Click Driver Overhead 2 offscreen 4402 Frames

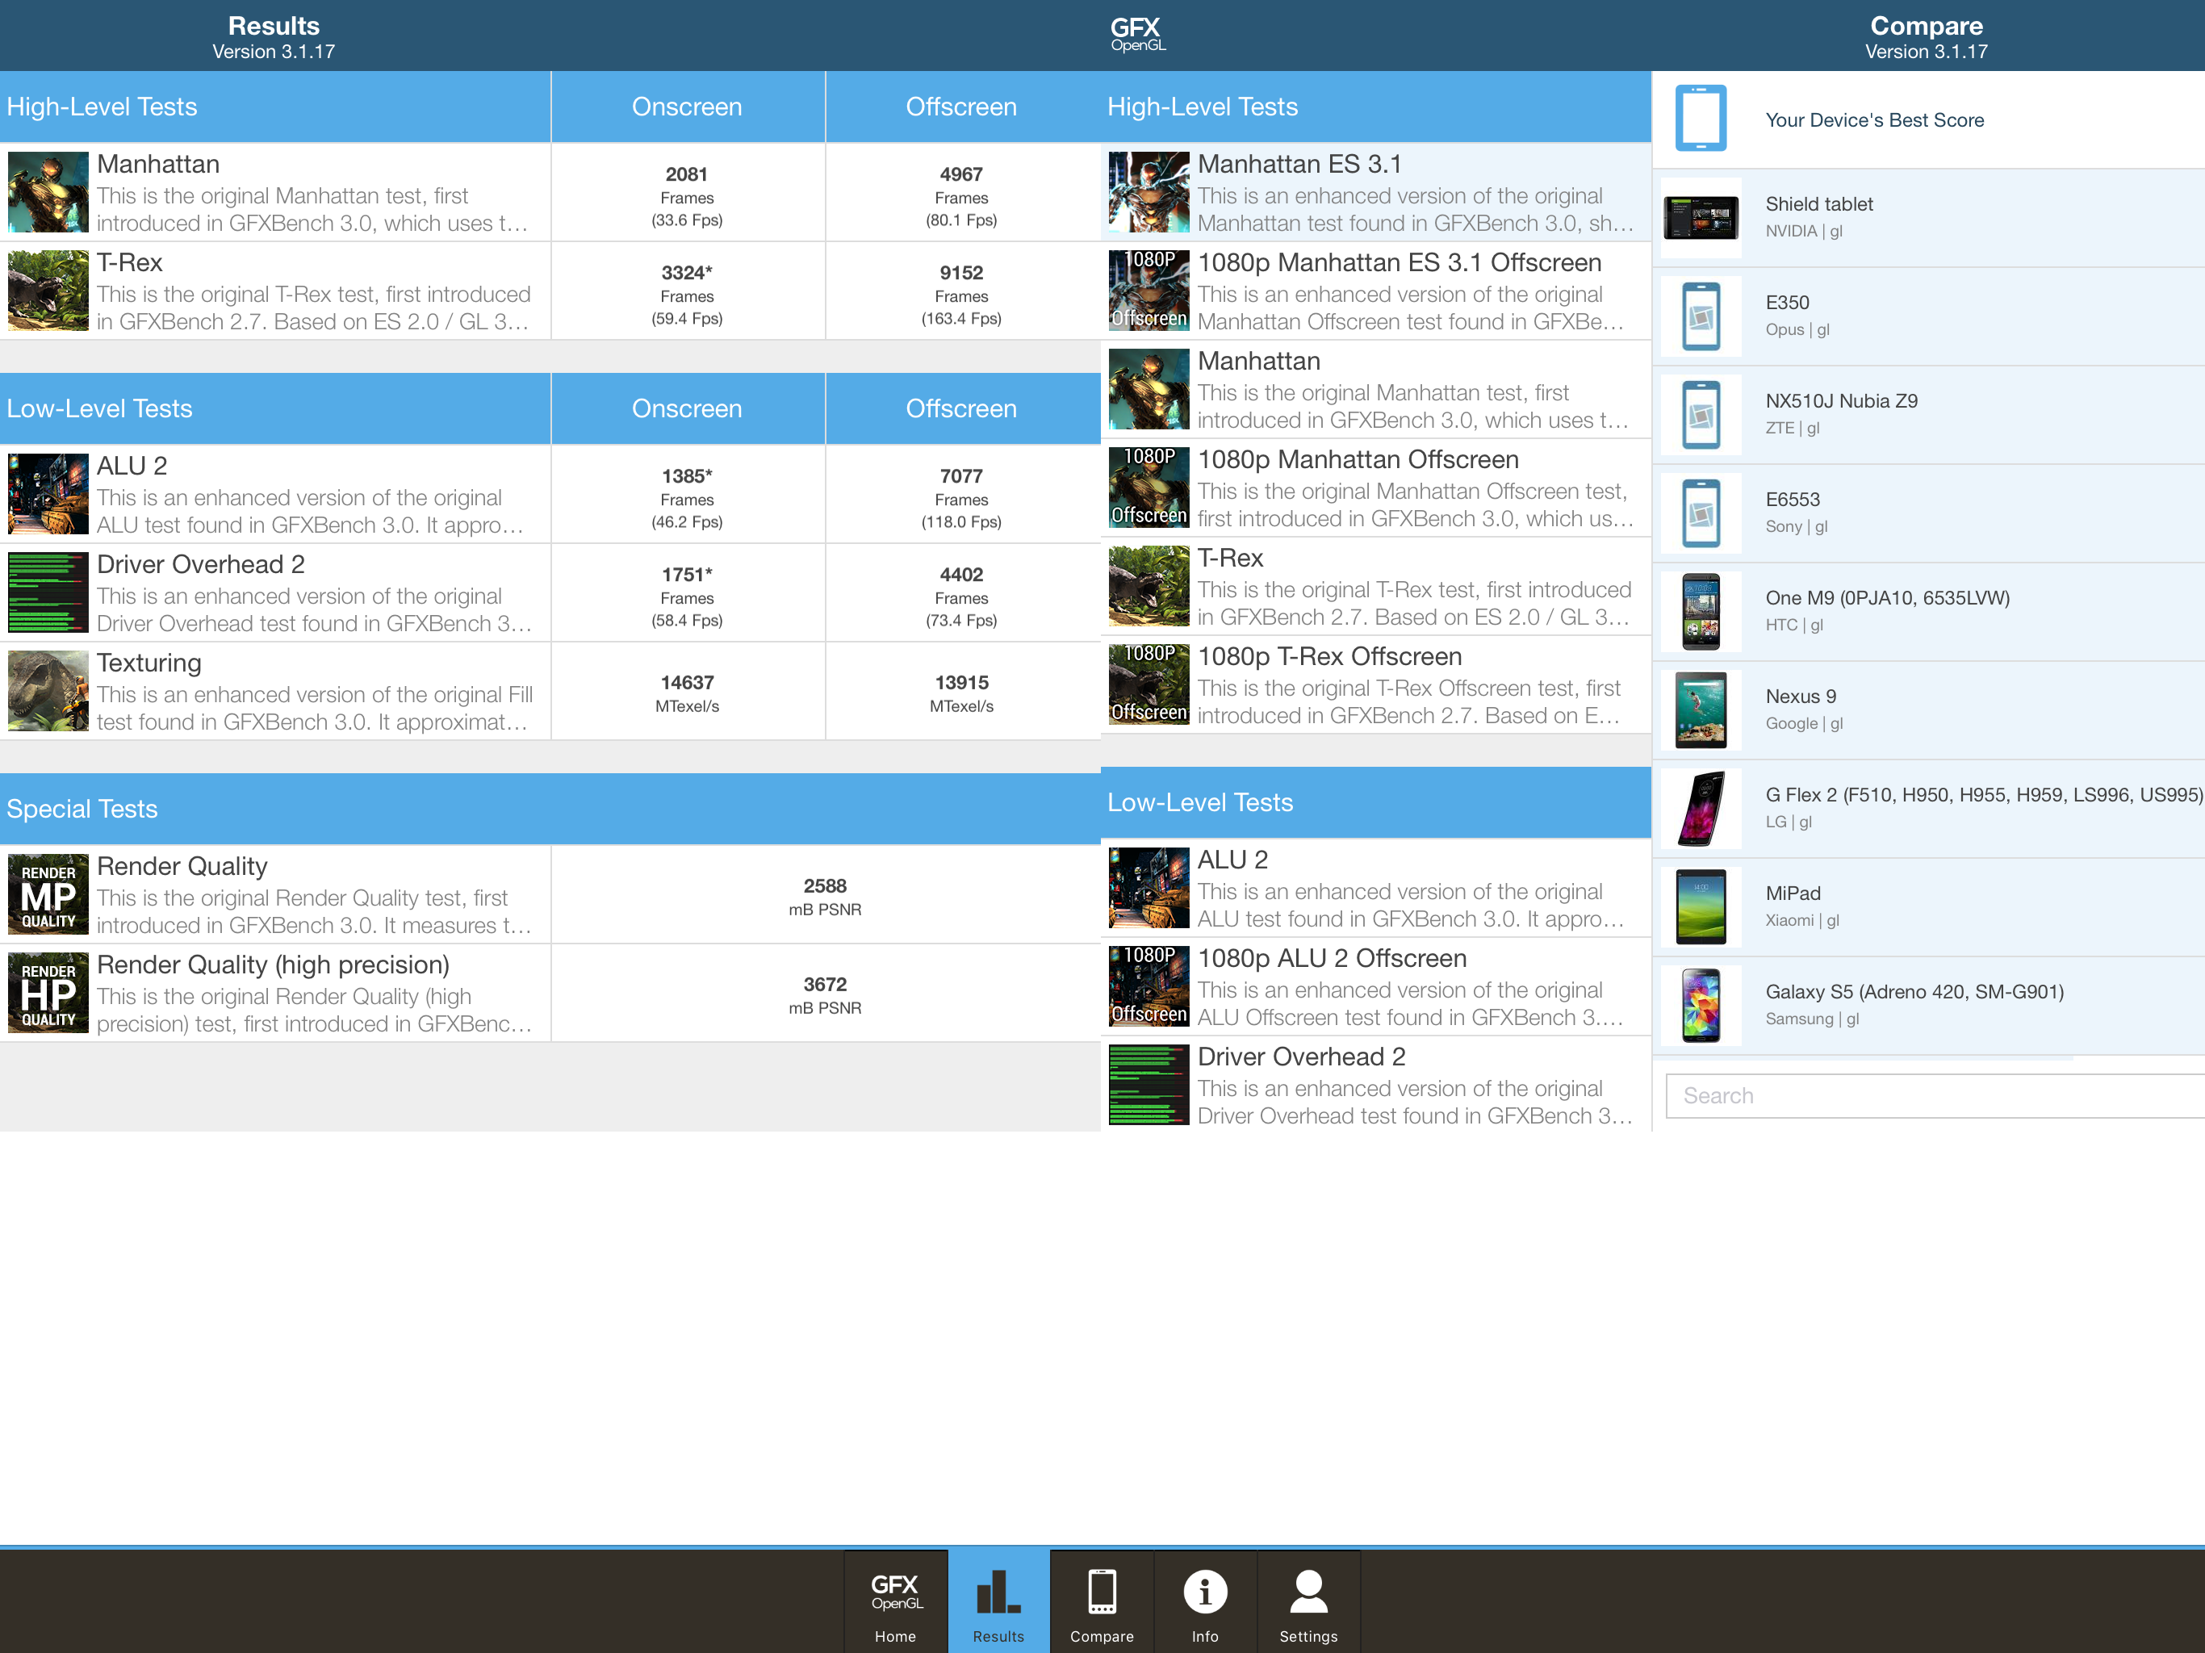(961, 597)
